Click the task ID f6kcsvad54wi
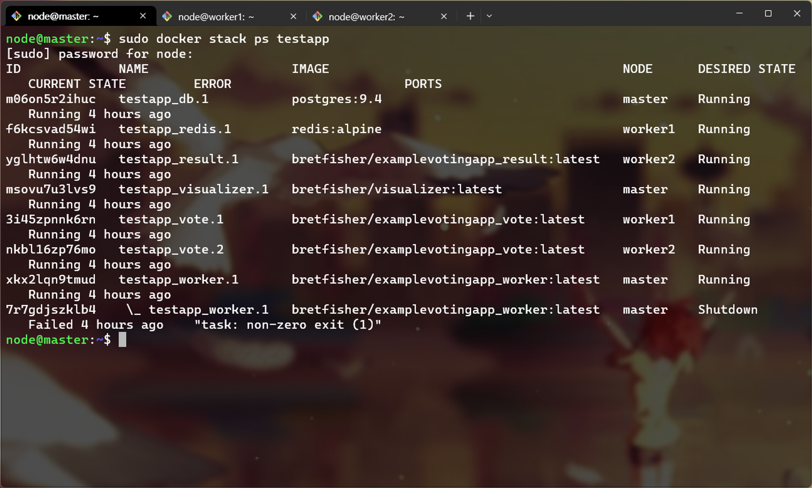The image size is (812, 488). (x=51, y=129)
